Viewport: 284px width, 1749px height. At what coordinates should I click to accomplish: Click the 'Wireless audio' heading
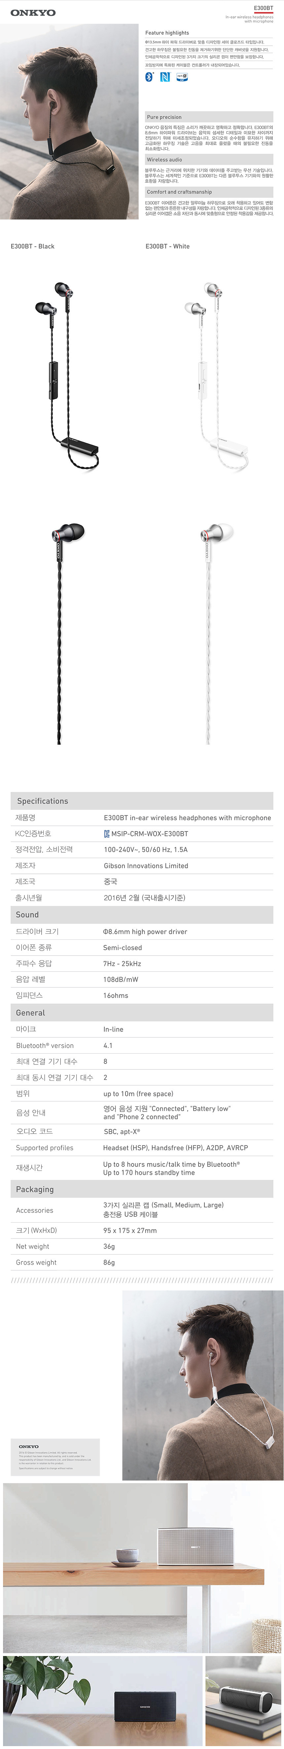click(164, 160)
